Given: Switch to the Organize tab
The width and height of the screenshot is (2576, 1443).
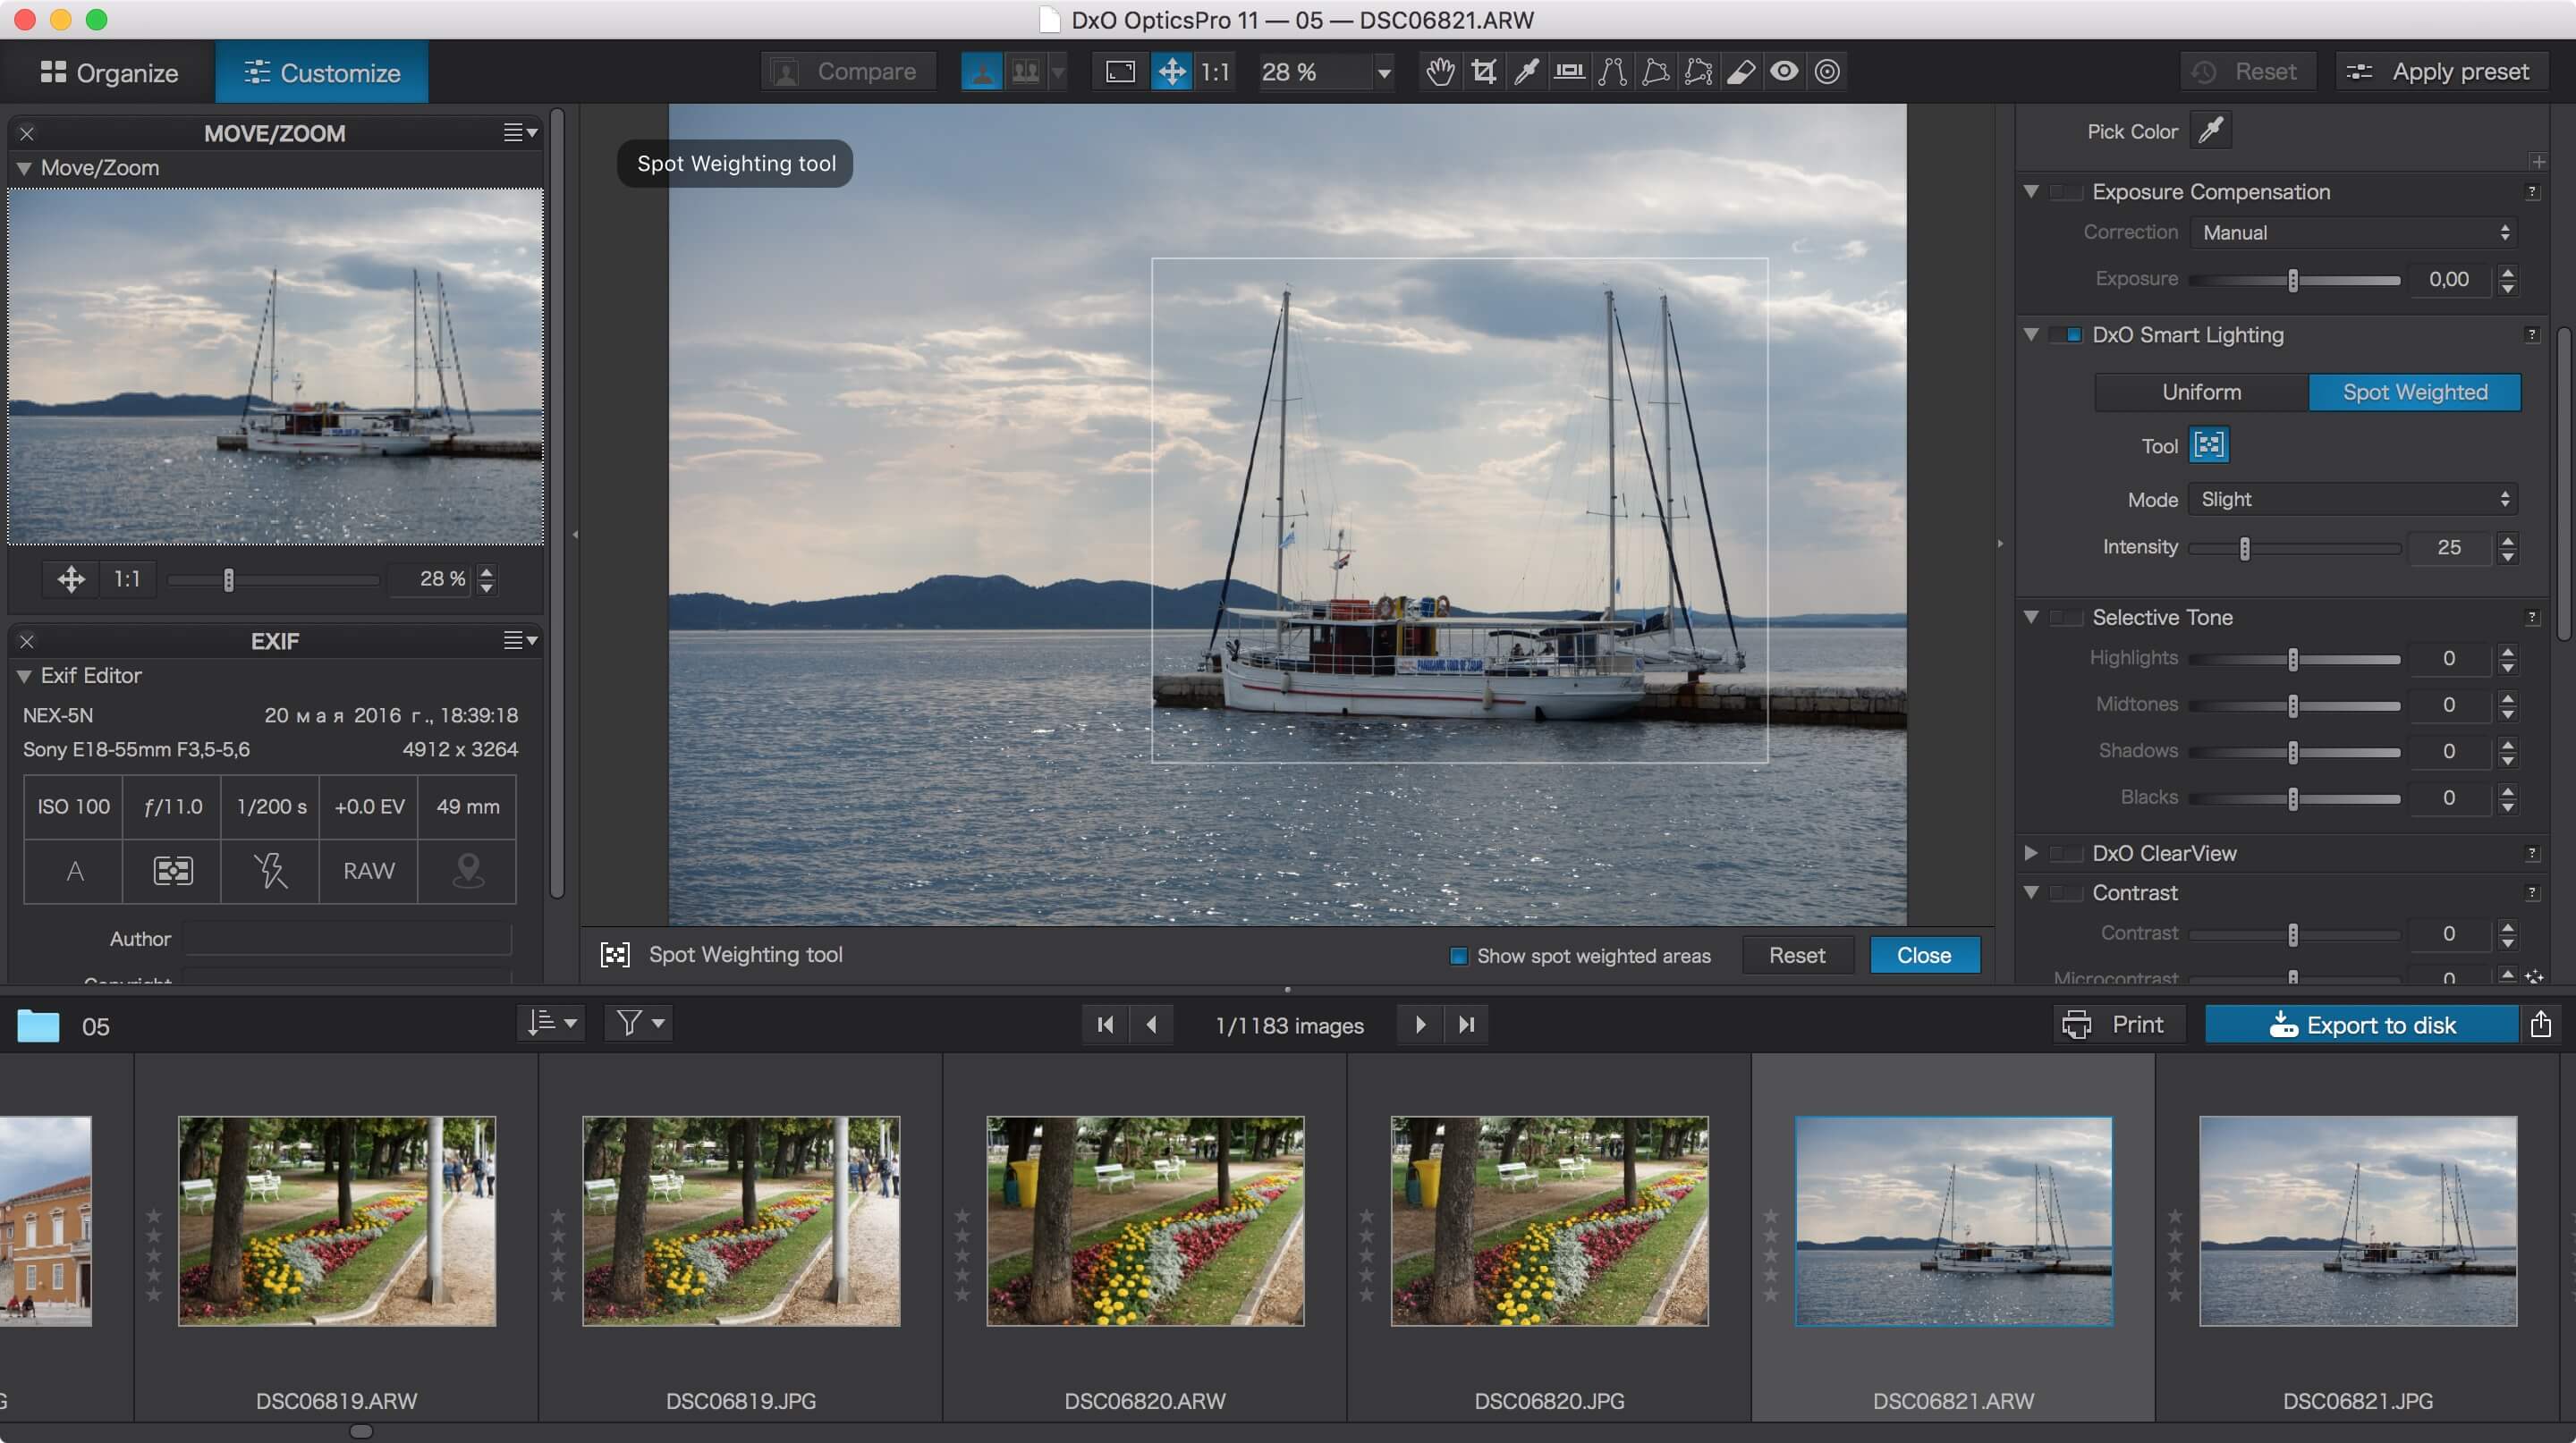Looking at the screenshot, I should (109, 72).
